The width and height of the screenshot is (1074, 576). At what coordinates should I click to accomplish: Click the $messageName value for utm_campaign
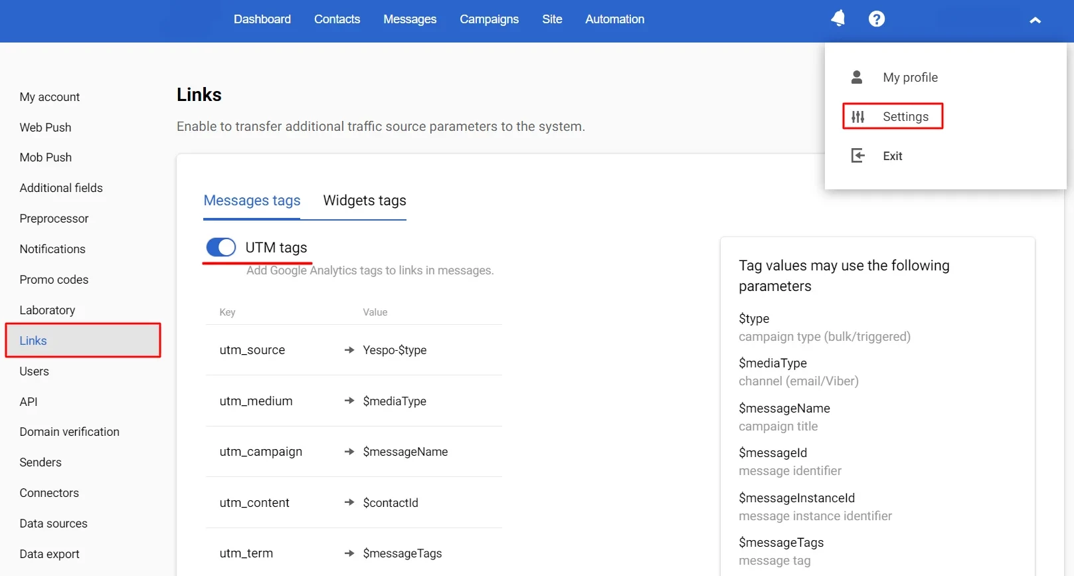point(405,452)
